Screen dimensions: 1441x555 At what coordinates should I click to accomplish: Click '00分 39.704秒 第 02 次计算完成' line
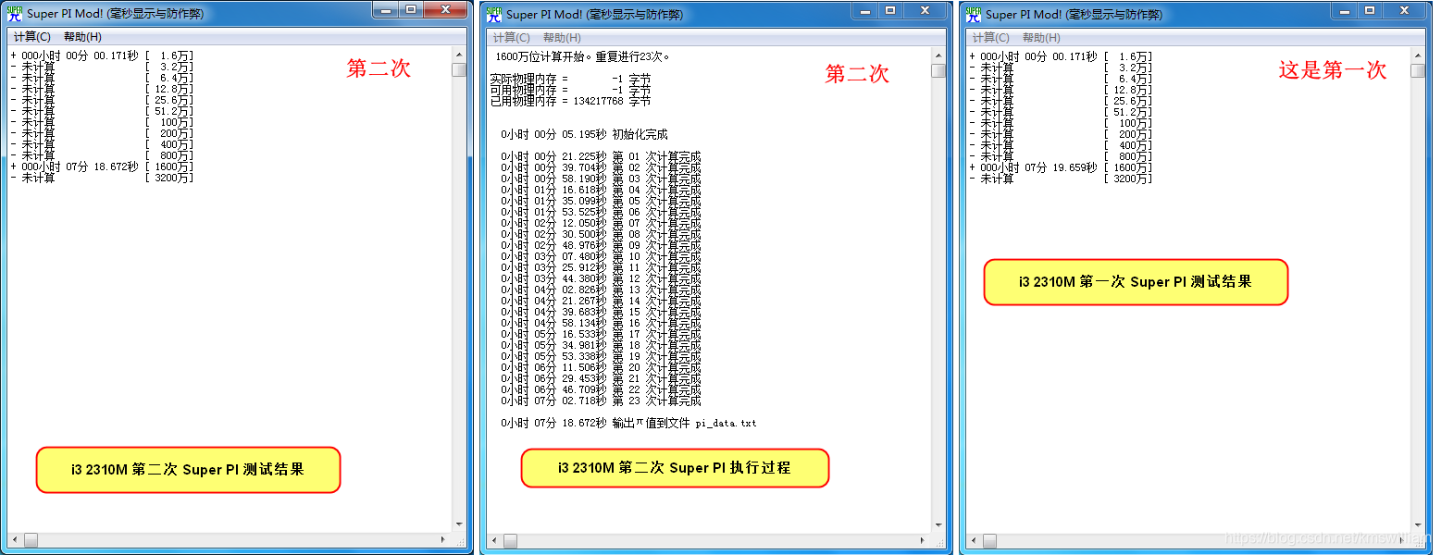[x=601, y=168]
